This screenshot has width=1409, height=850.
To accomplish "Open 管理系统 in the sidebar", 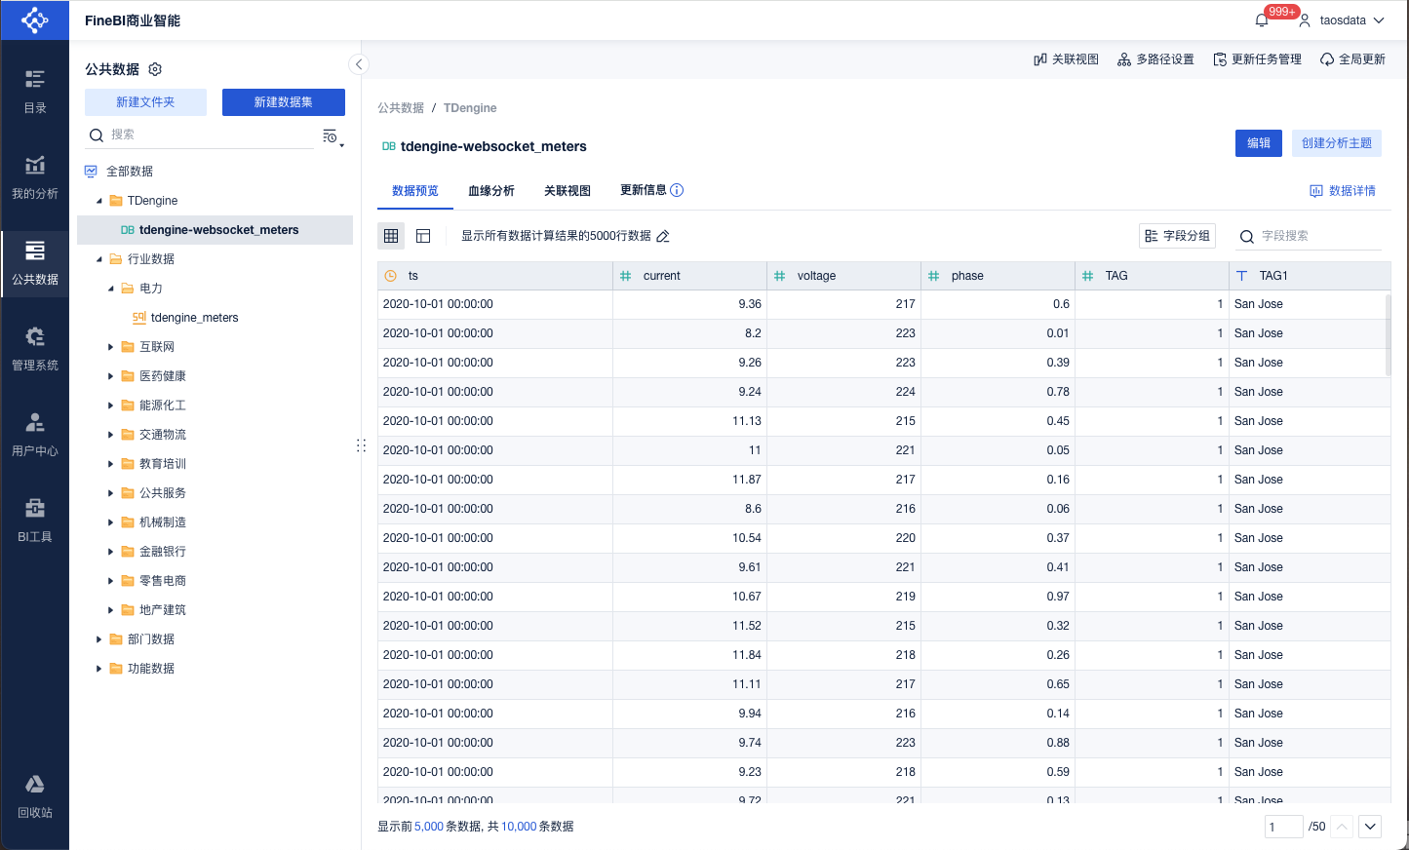I will (x=34, y=349).
